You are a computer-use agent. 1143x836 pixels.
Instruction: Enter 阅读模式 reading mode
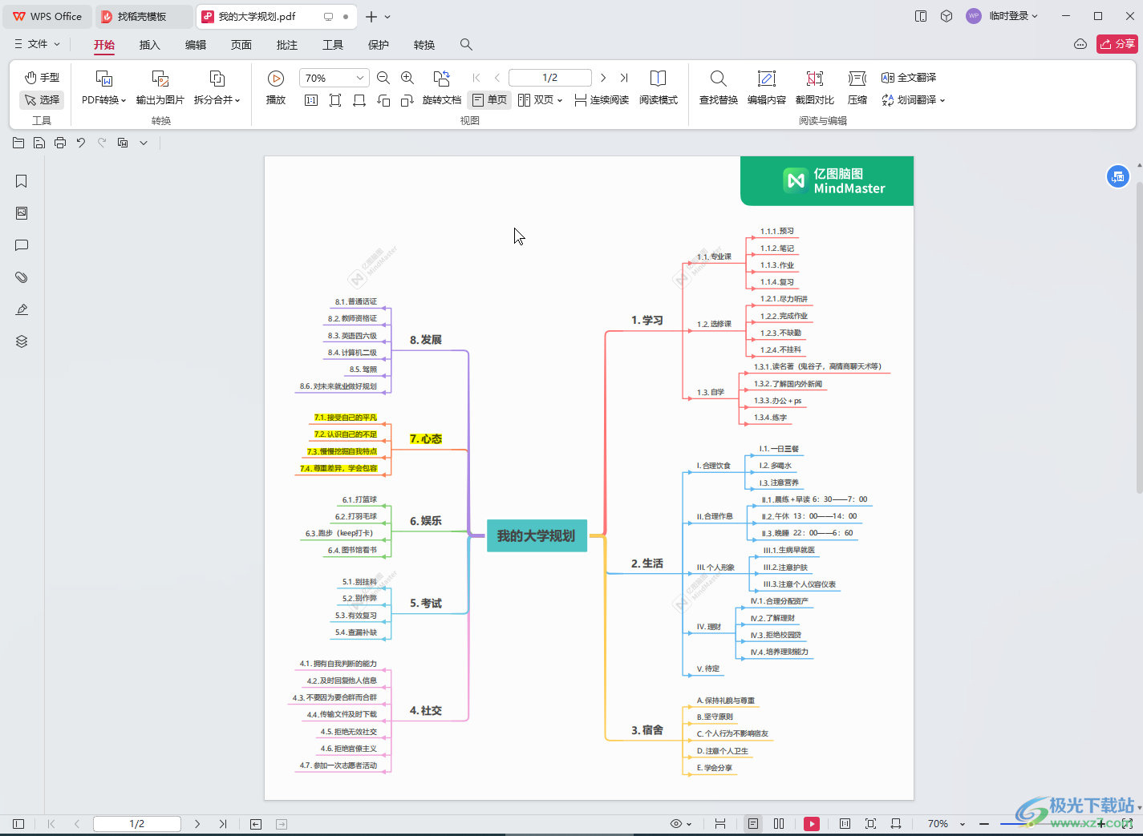click(659, 88)
